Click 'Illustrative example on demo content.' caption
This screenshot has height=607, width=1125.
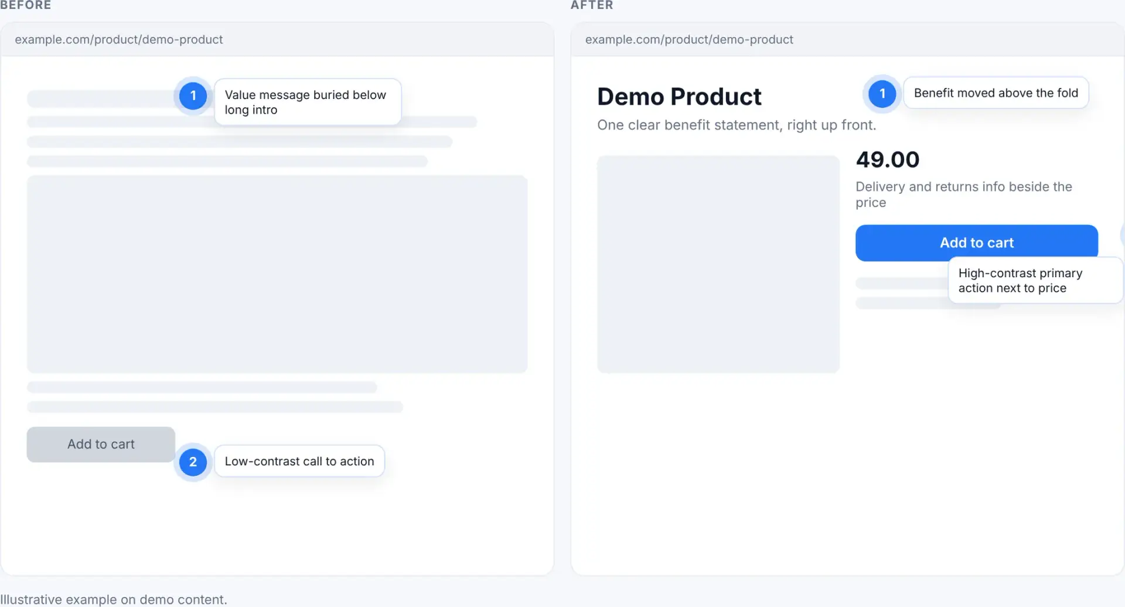(x=114, y=599)
